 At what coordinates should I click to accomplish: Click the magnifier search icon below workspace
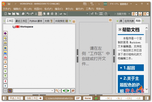(x=57, y=91)
